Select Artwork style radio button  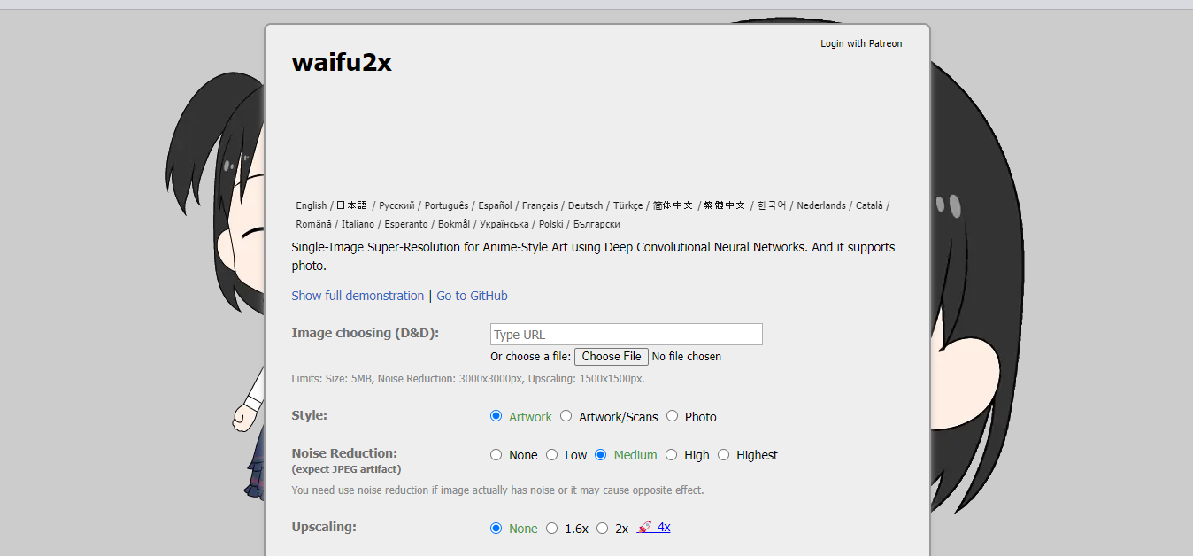[x=496, y=416]
